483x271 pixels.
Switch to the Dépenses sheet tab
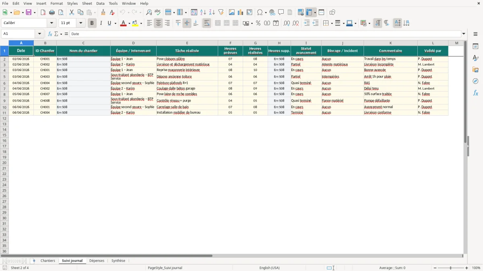(97, 261)
